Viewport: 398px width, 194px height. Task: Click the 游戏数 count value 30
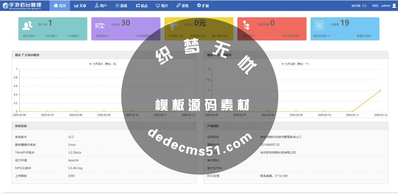pyautogui.click(x=126, y=23)
